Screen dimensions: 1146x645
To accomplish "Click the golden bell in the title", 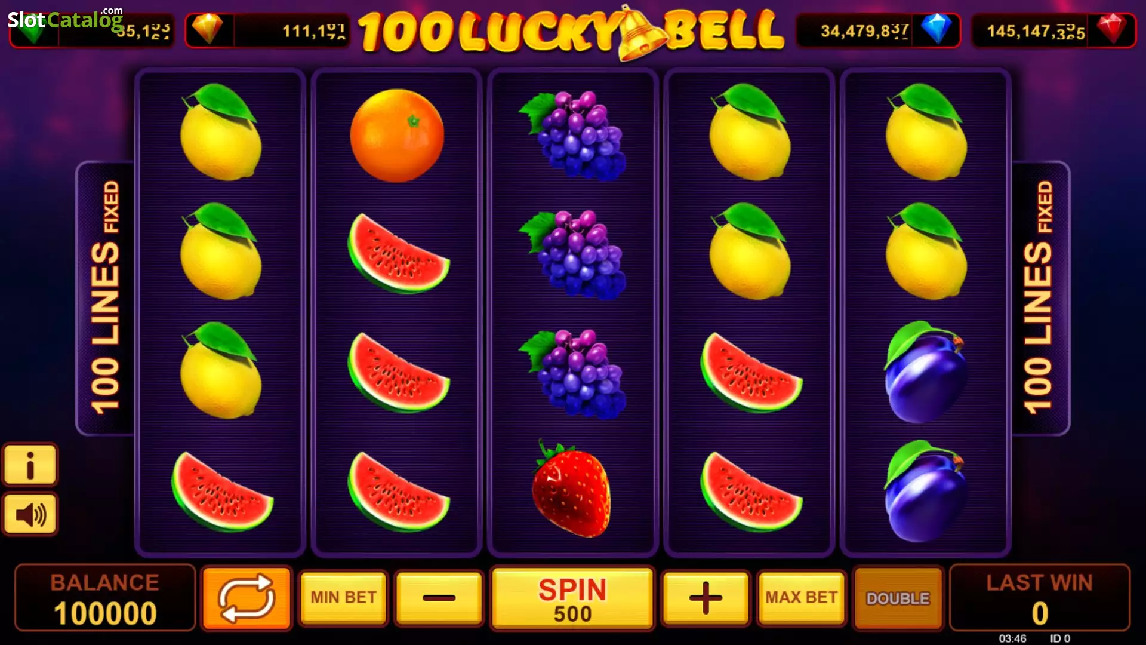I will pos(641,35).
